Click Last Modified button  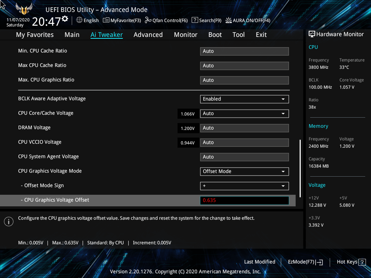coord(259,262)
